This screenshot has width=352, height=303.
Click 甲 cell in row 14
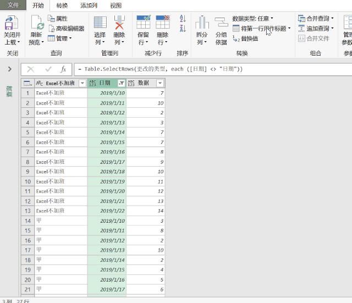coord(61,221)
